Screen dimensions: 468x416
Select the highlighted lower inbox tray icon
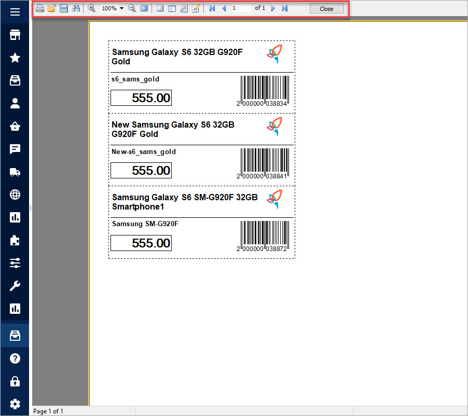click(x=15, y=336)
